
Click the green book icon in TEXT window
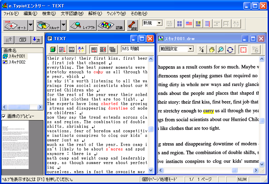click(53, 50)
